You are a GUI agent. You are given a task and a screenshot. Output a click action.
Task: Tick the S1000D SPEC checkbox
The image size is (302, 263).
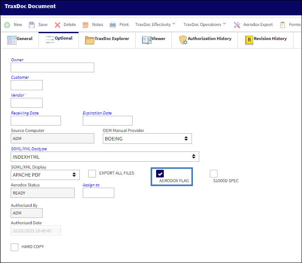click(214, 174)
